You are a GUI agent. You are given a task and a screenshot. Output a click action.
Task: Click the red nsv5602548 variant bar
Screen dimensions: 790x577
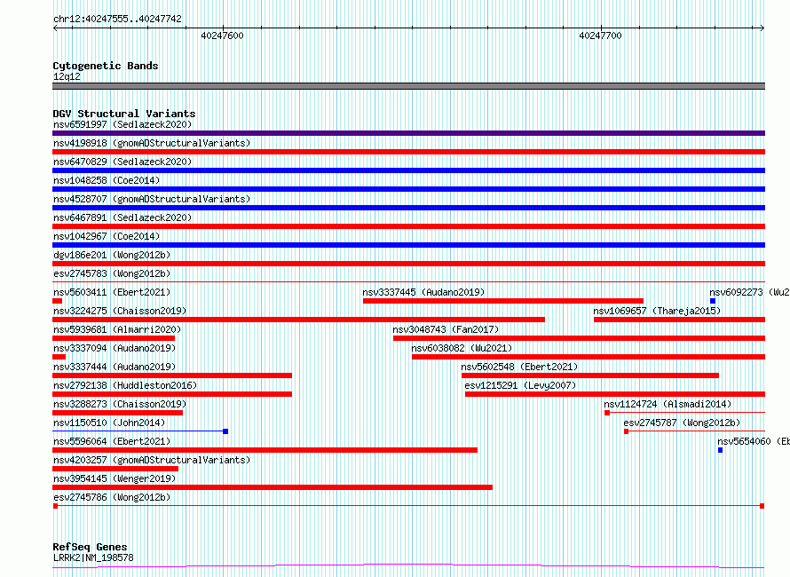590,375
